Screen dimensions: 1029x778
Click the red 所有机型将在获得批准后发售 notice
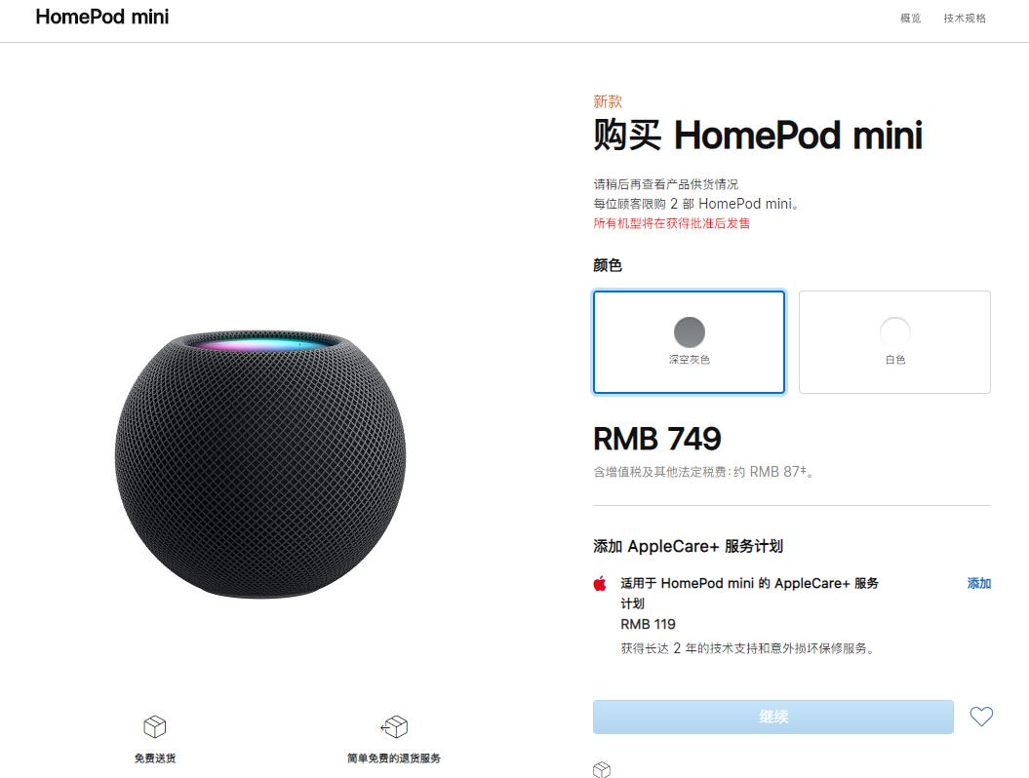coord(672,223)
